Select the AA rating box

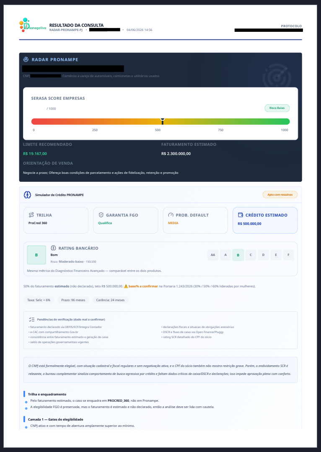pos(213,255)
